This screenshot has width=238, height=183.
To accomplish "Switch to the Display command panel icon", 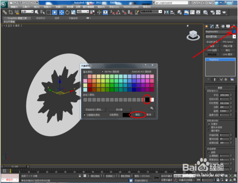I will (228, 26).
